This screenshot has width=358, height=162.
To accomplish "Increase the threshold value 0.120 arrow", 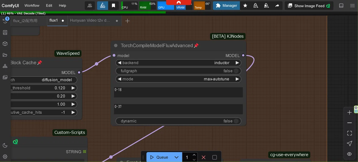I will [x=73, y=88].
